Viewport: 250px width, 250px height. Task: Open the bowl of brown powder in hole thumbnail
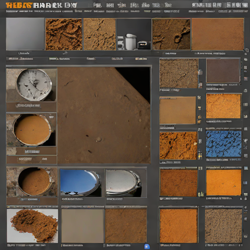(x=32, y=182)
